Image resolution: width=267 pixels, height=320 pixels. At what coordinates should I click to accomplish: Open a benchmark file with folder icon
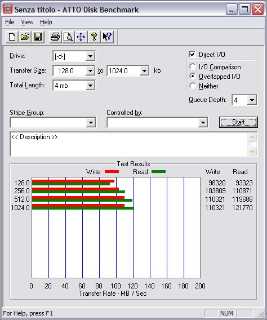pyautogui.click(x=25, y=37)
